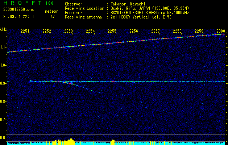
Task: Click the 2259 time axis label
Action: click(x=199, y=31)
